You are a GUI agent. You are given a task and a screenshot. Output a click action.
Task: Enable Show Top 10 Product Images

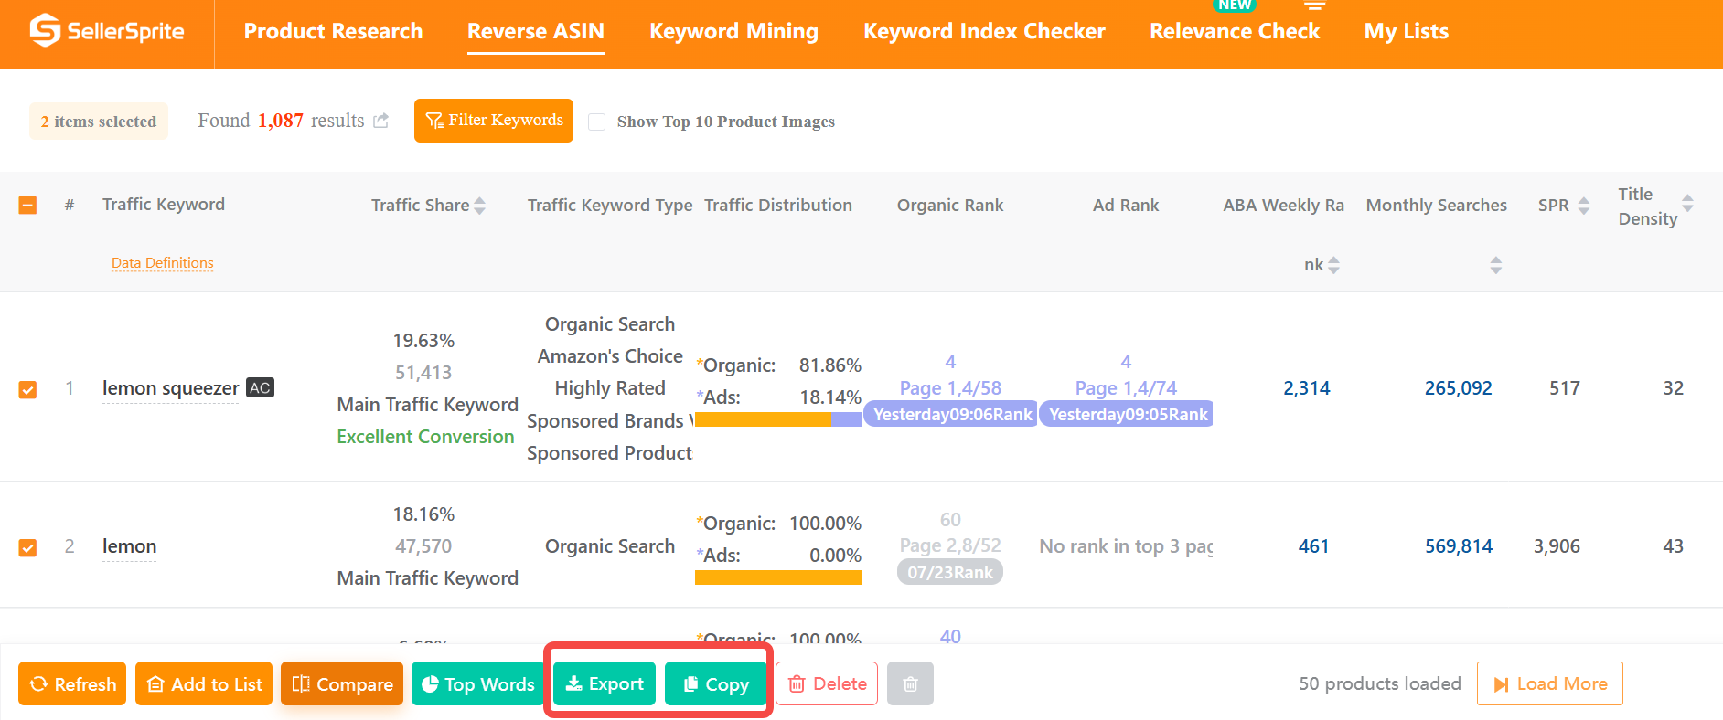point(597,122)
